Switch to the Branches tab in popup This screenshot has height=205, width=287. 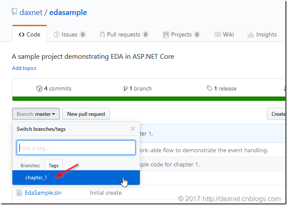(30, 166)
